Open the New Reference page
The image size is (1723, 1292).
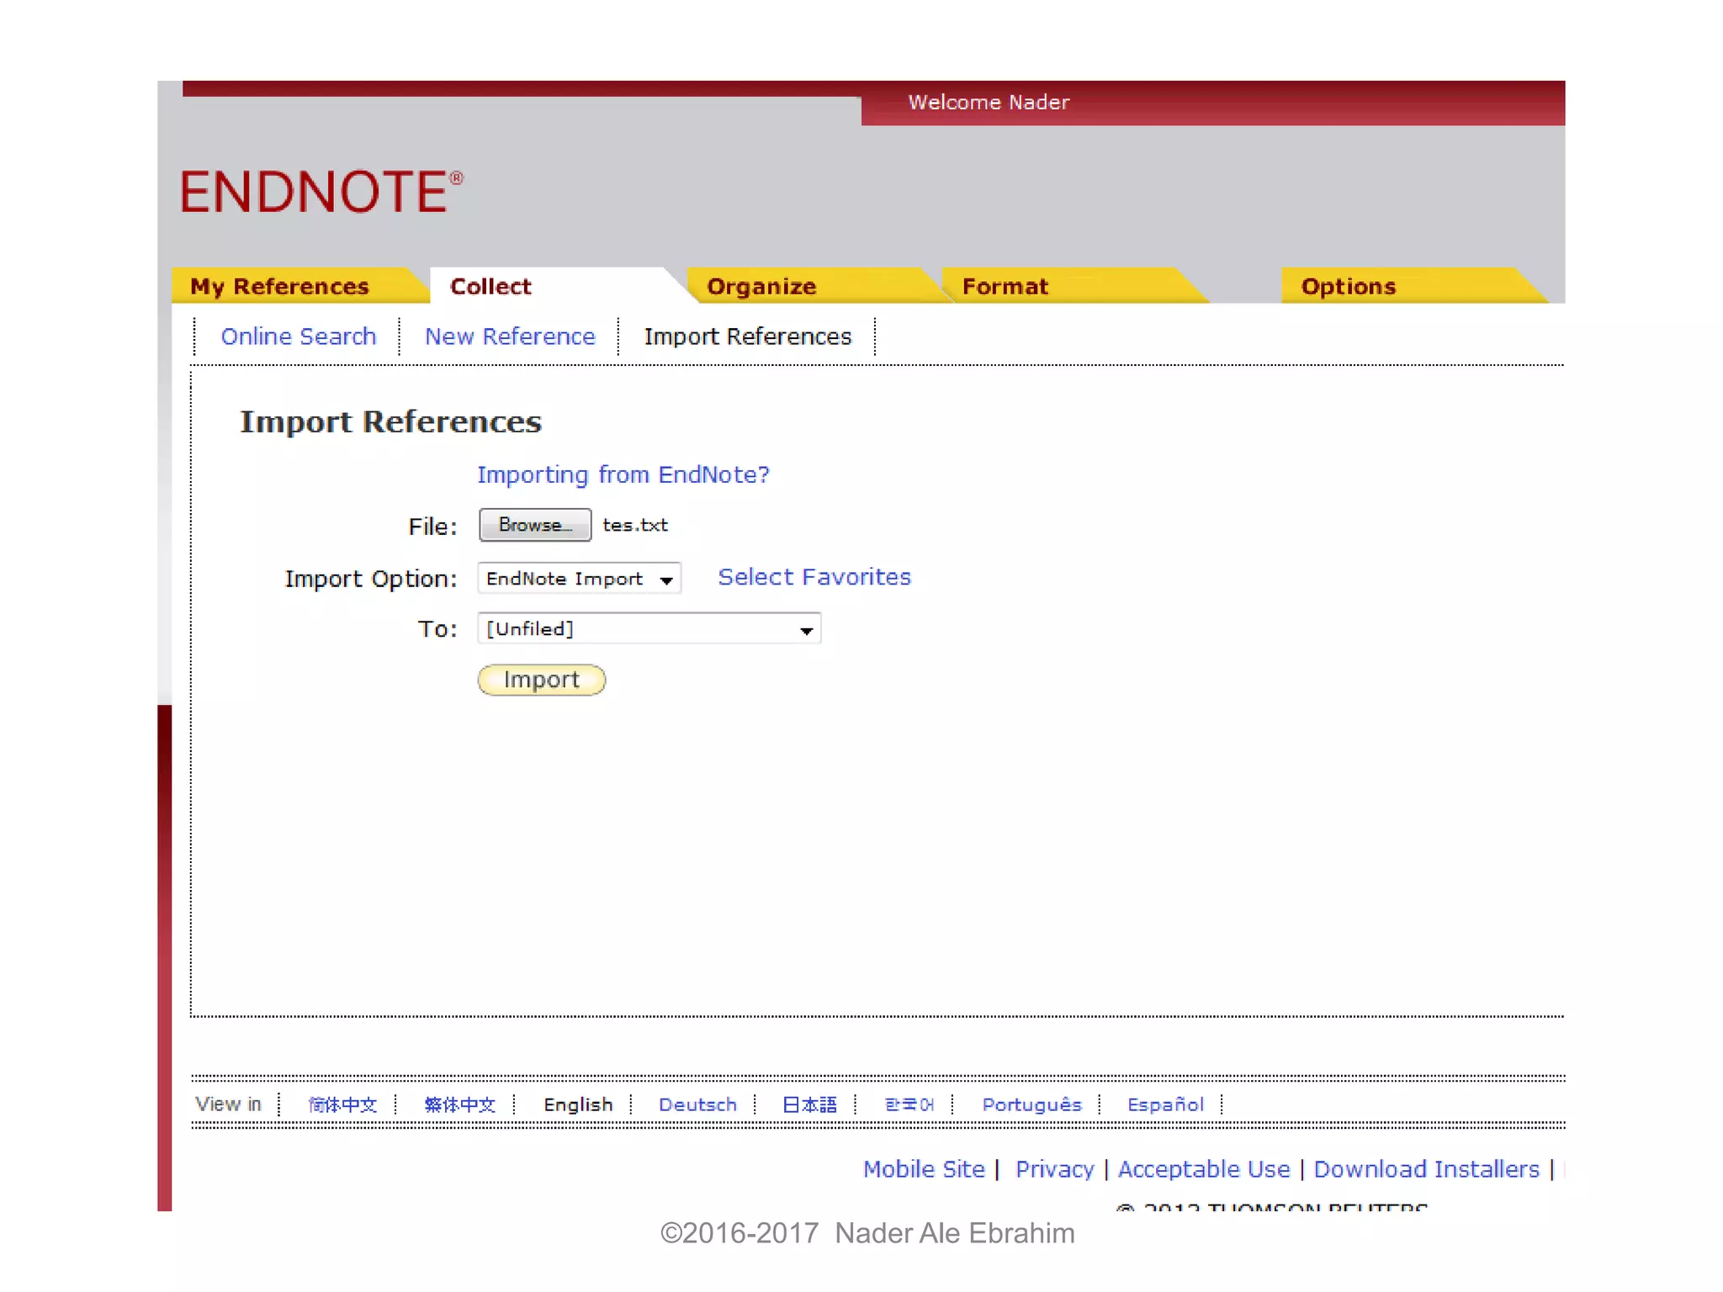tap(510, 336)
